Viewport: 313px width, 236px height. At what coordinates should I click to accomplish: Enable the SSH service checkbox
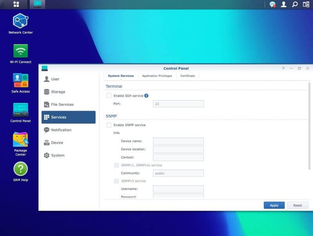[x=108, y=95]
